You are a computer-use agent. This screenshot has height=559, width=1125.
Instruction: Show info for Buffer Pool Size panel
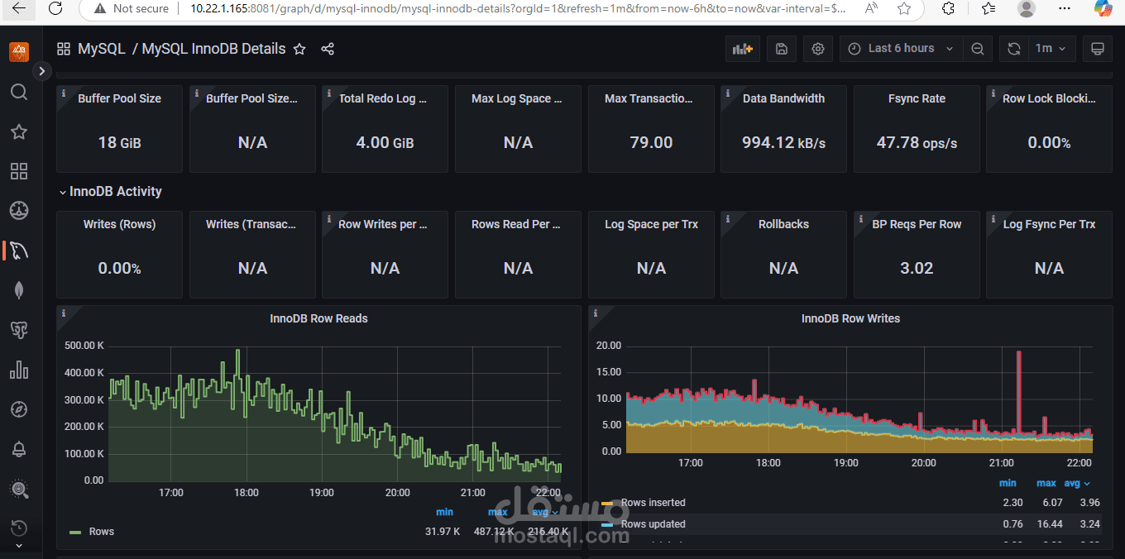click(64, 93)
